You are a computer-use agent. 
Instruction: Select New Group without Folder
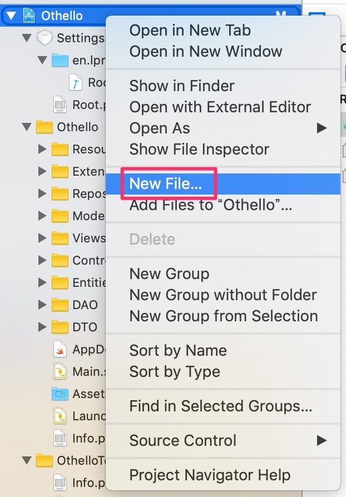click(223, 295)
